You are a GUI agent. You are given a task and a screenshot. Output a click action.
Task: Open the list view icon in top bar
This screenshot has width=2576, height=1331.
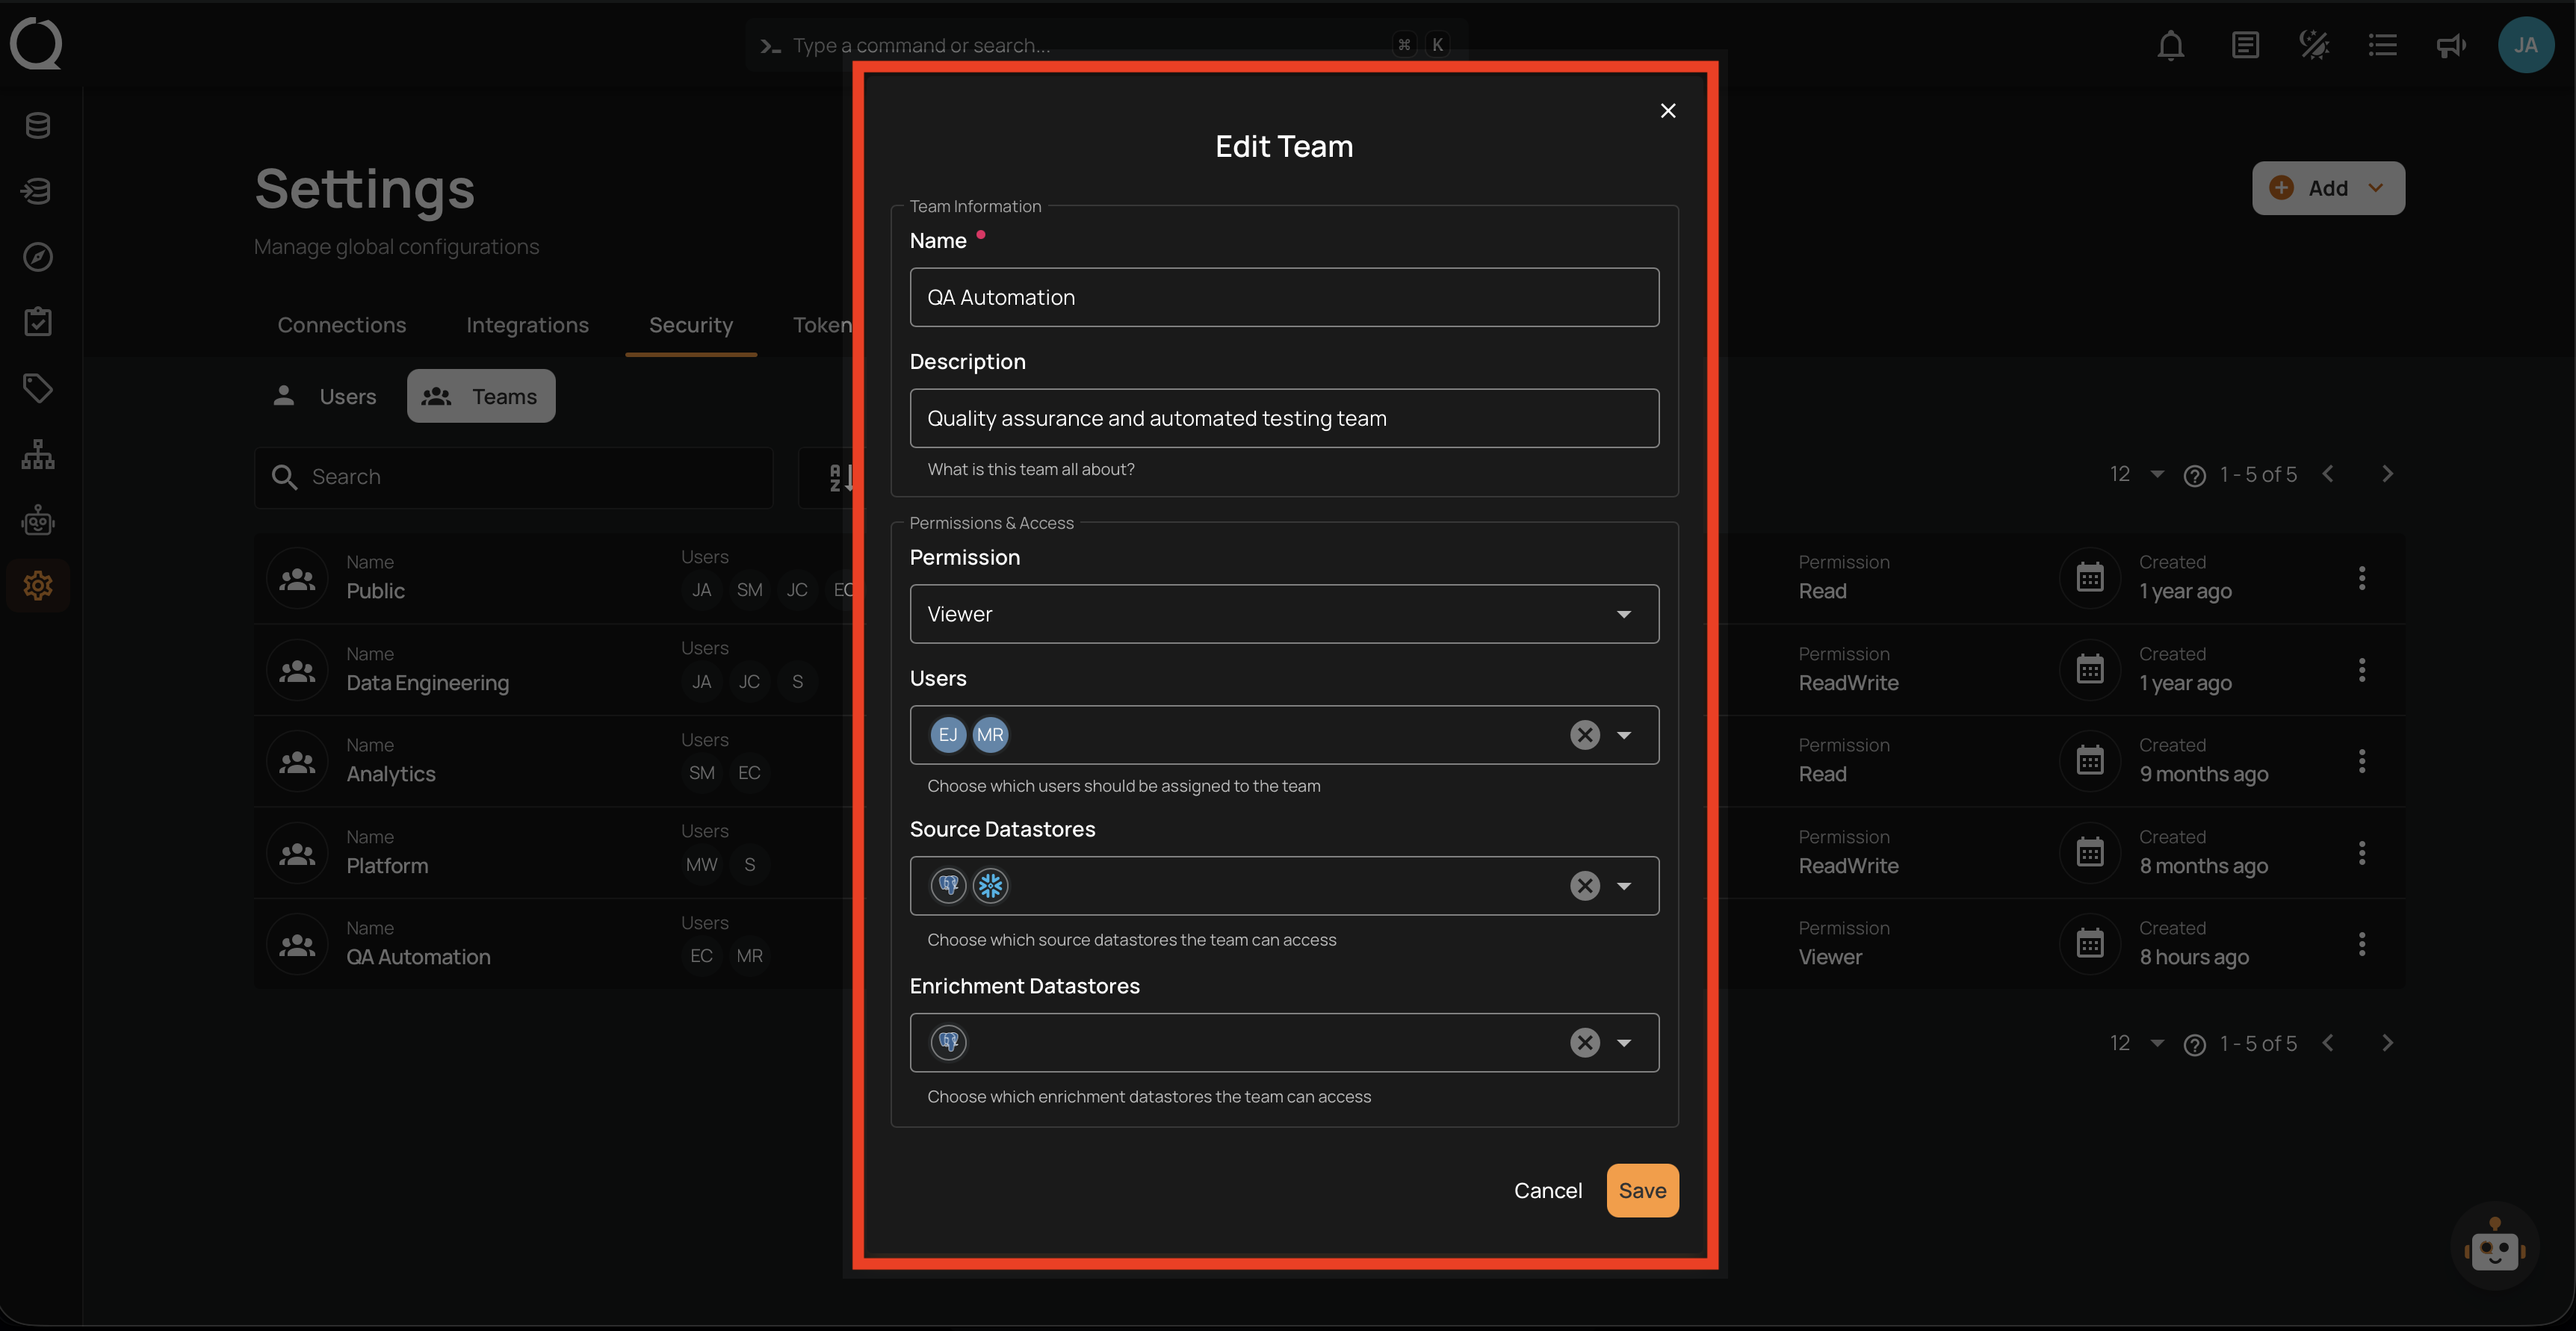(2383, 45)
